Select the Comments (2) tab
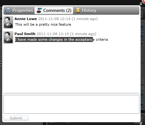 click(x=54, y=10)
